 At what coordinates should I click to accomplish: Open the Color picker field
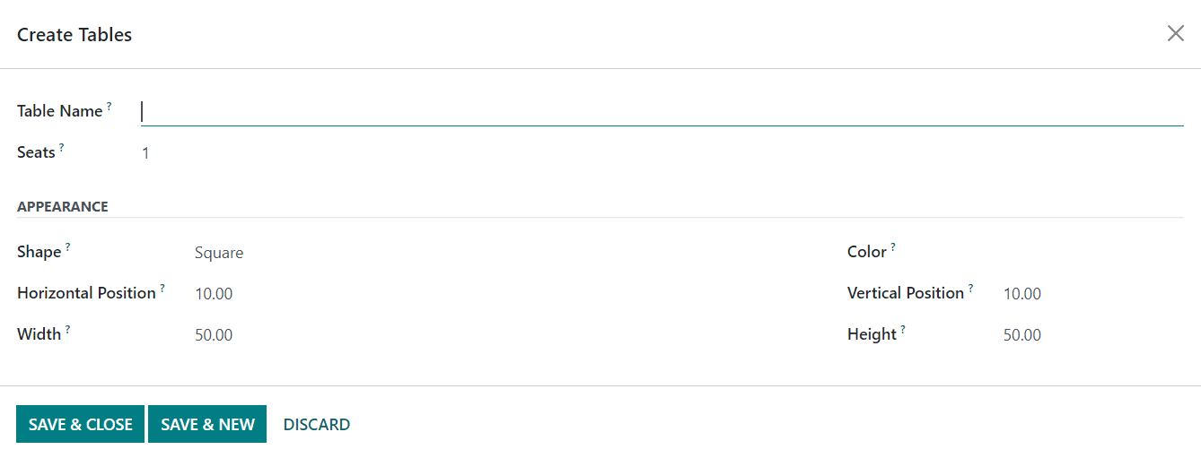click(1093, 253)
